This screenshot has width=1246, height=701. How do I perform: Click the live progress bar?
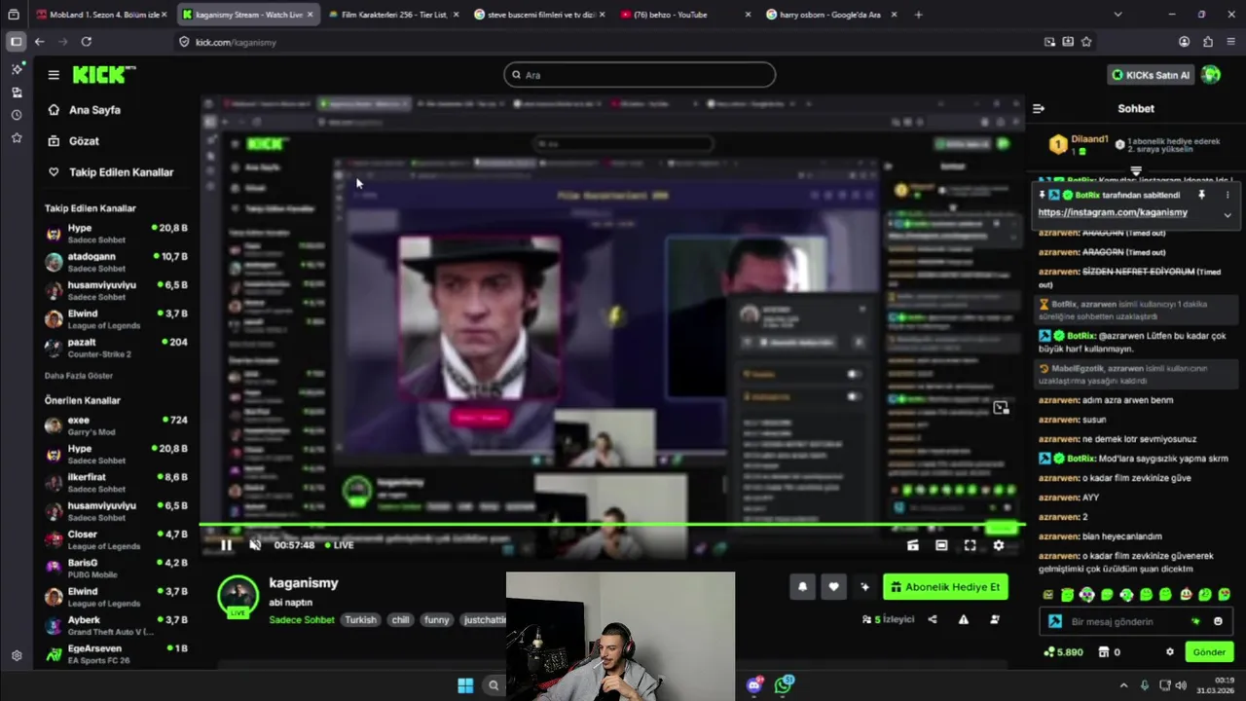(x=611, y=526)
